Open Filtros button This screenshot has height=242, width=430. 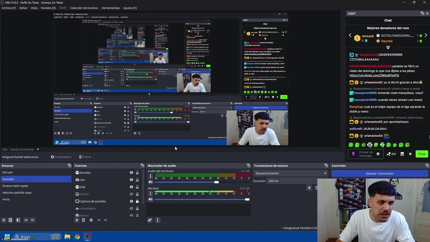pos(85,157)
